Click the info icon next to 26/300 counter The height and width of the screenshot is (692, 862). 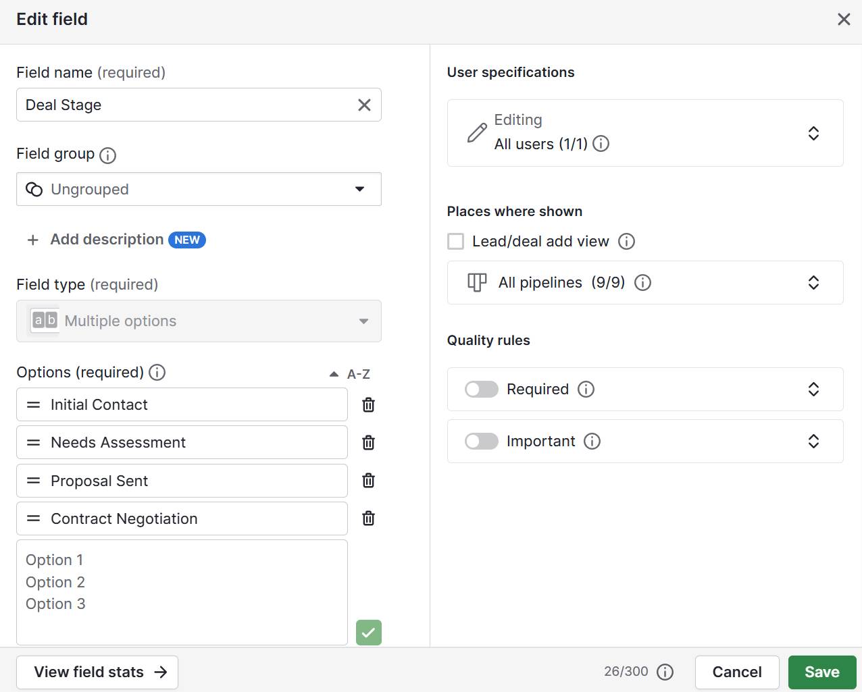tap(665, 672)
